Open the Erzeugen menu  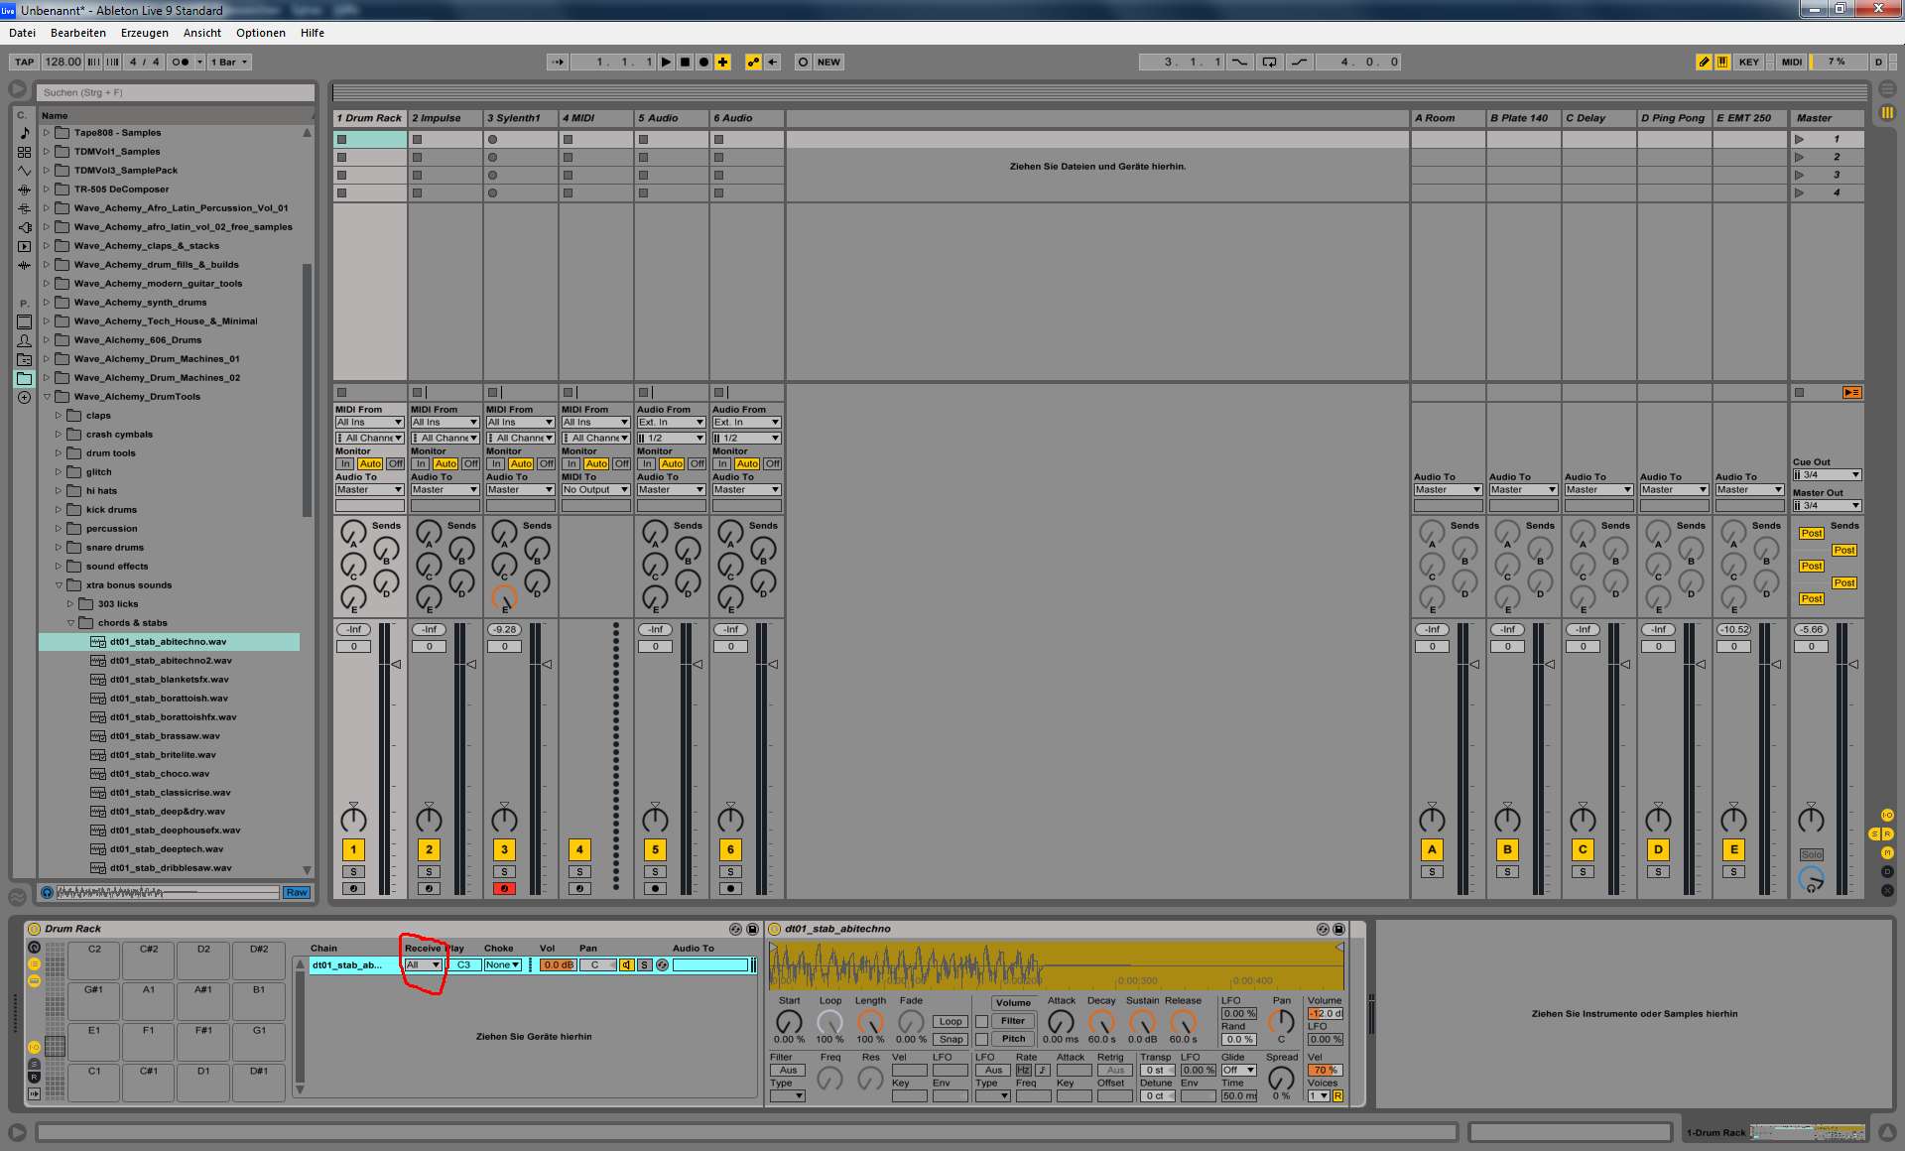point(144,32)
